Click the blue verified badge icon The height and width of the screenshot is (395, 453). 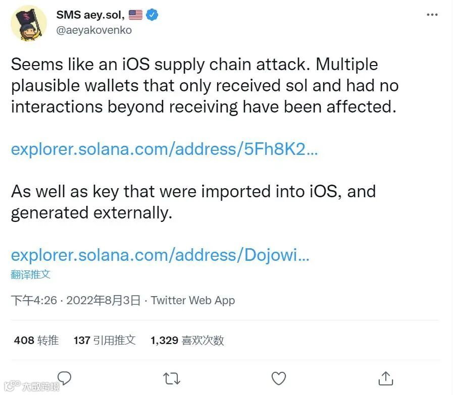(x=152, y=15)
